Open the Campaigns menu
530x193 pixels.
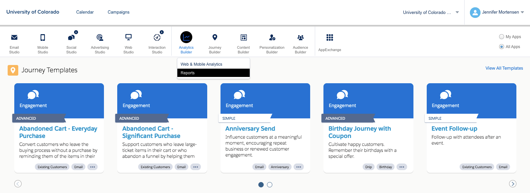tap(119, 12)
